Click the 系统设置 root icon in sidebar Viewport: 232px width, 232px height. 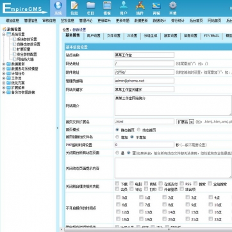tap(4, 29)
